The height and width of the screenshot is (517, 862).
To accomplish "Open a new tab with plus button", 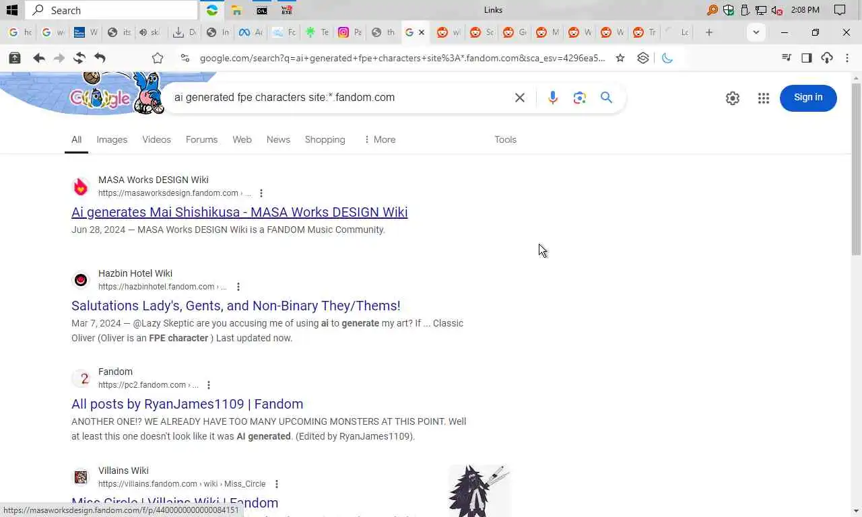I will [x=709, y=32].
